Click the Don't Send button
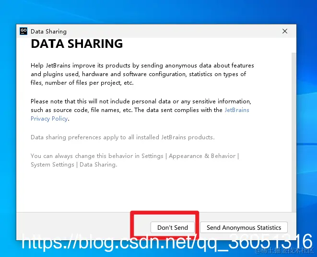This screenshot has height=257, width=317. click(x=173, y=227)
